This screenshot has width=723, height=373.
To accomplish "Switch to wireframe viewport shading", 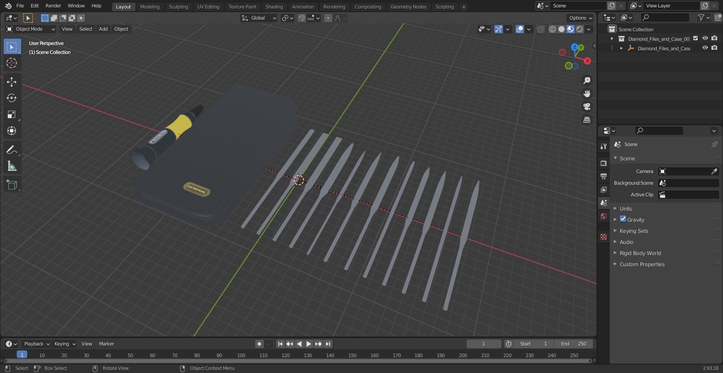I will pos(552,29).
